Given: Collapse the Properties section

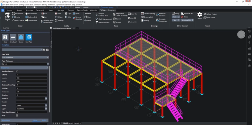Looking at the screenshot, I should click(47, 68).
